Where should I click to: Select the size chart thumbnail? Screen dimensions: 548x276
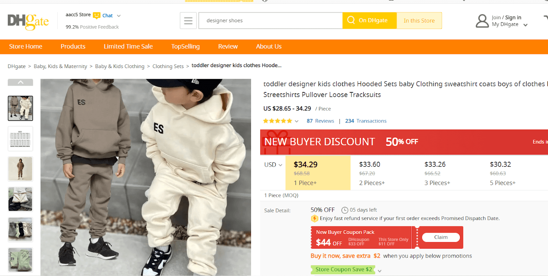[x=21, y=139]
